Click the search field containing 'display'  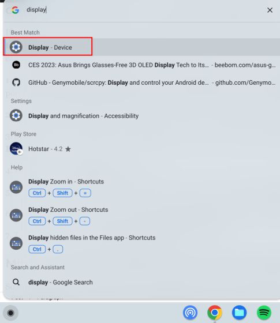(x=144, y=10)
